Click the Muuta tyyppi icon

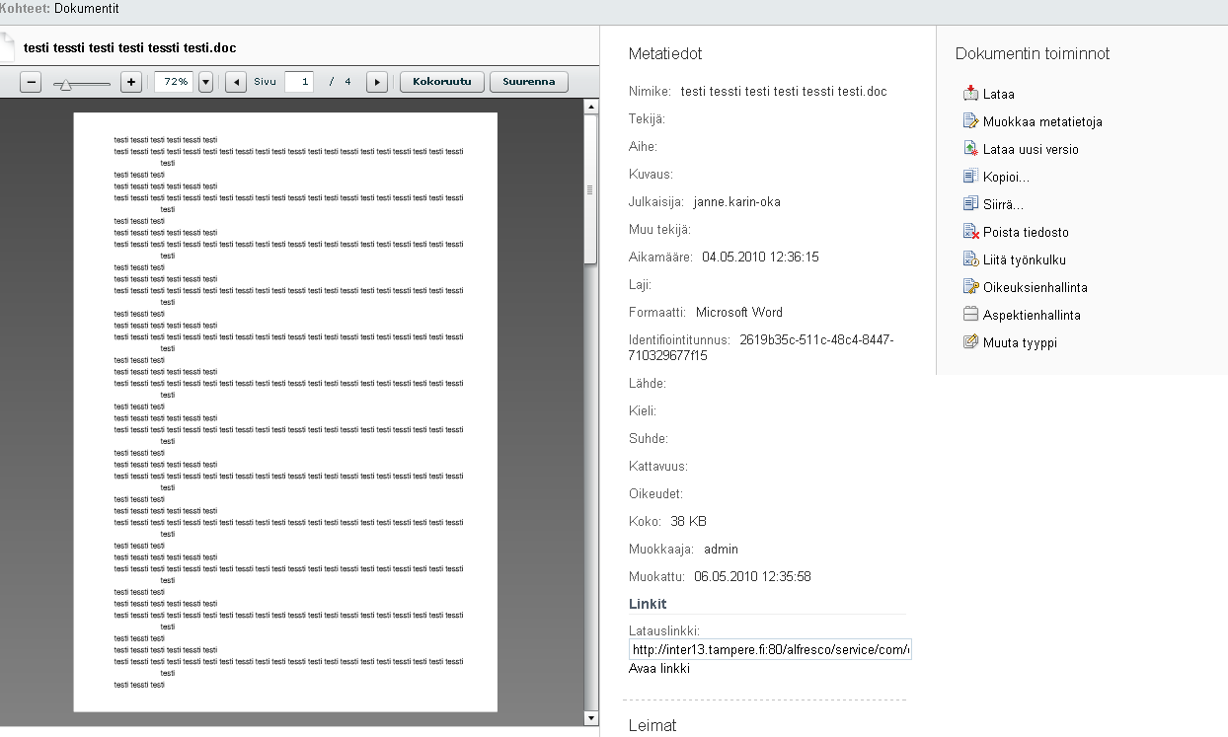[x=969, y=342]
